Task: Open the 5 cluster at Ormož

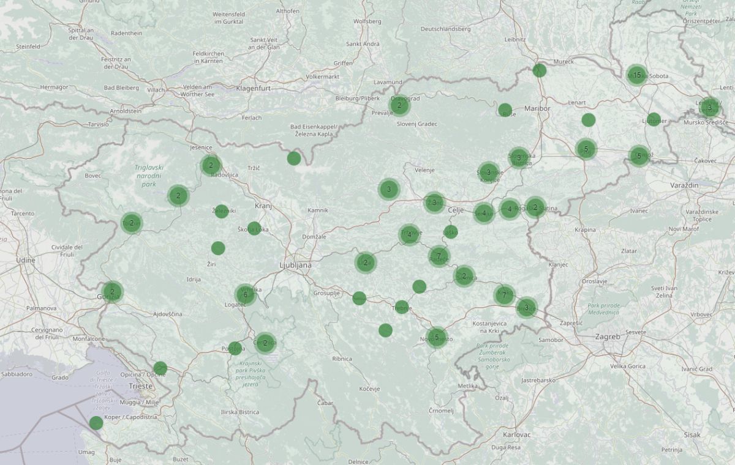Action: 639,155
